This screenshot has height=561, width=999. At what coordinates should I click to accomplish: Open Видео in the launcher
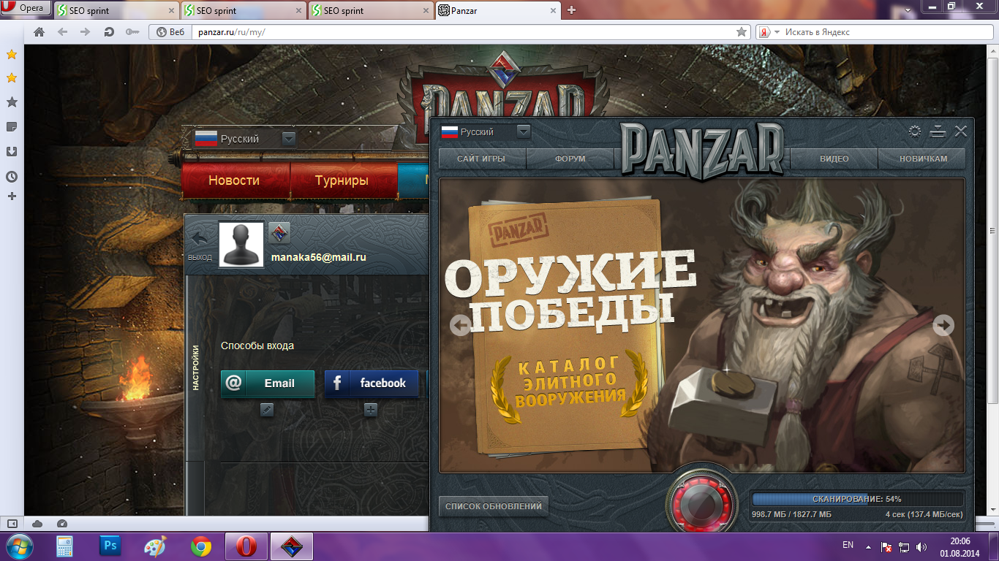pos(834,159)
